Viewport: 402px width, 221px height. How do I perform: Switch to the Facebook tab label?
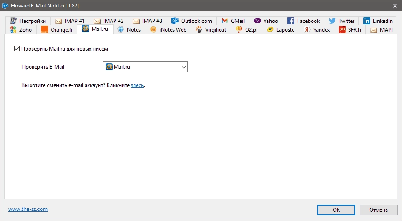[308, 21]
